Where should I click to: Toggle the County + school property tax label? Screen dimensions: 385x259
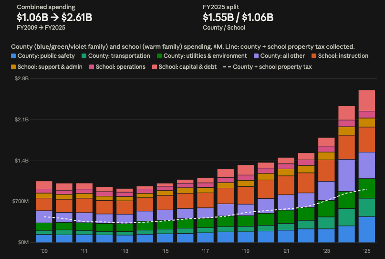tap(272, 67)
